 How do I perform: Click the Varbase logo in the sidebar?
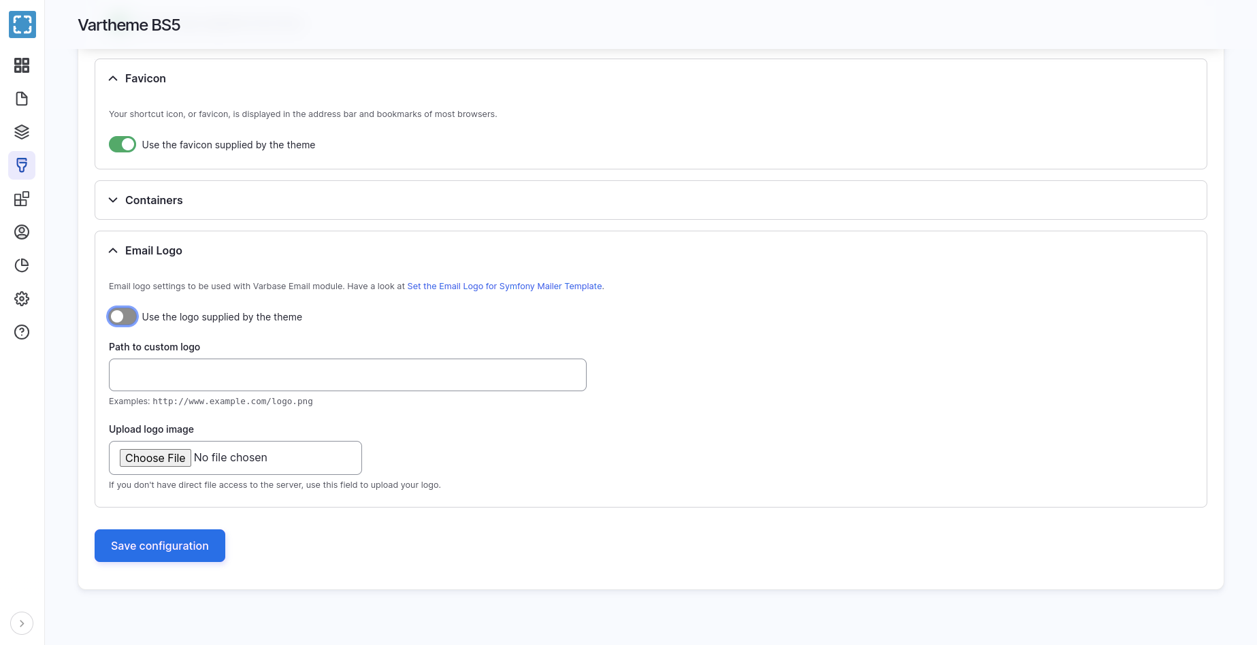pos(22,24)
